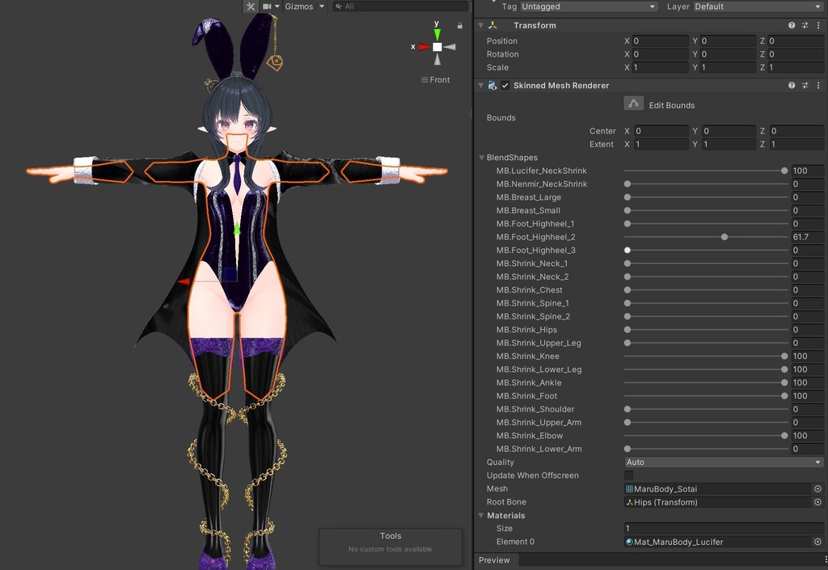Open the Skinned Mesh Renderer three-dot menu
828x570 pixels.
pos(820,85)
